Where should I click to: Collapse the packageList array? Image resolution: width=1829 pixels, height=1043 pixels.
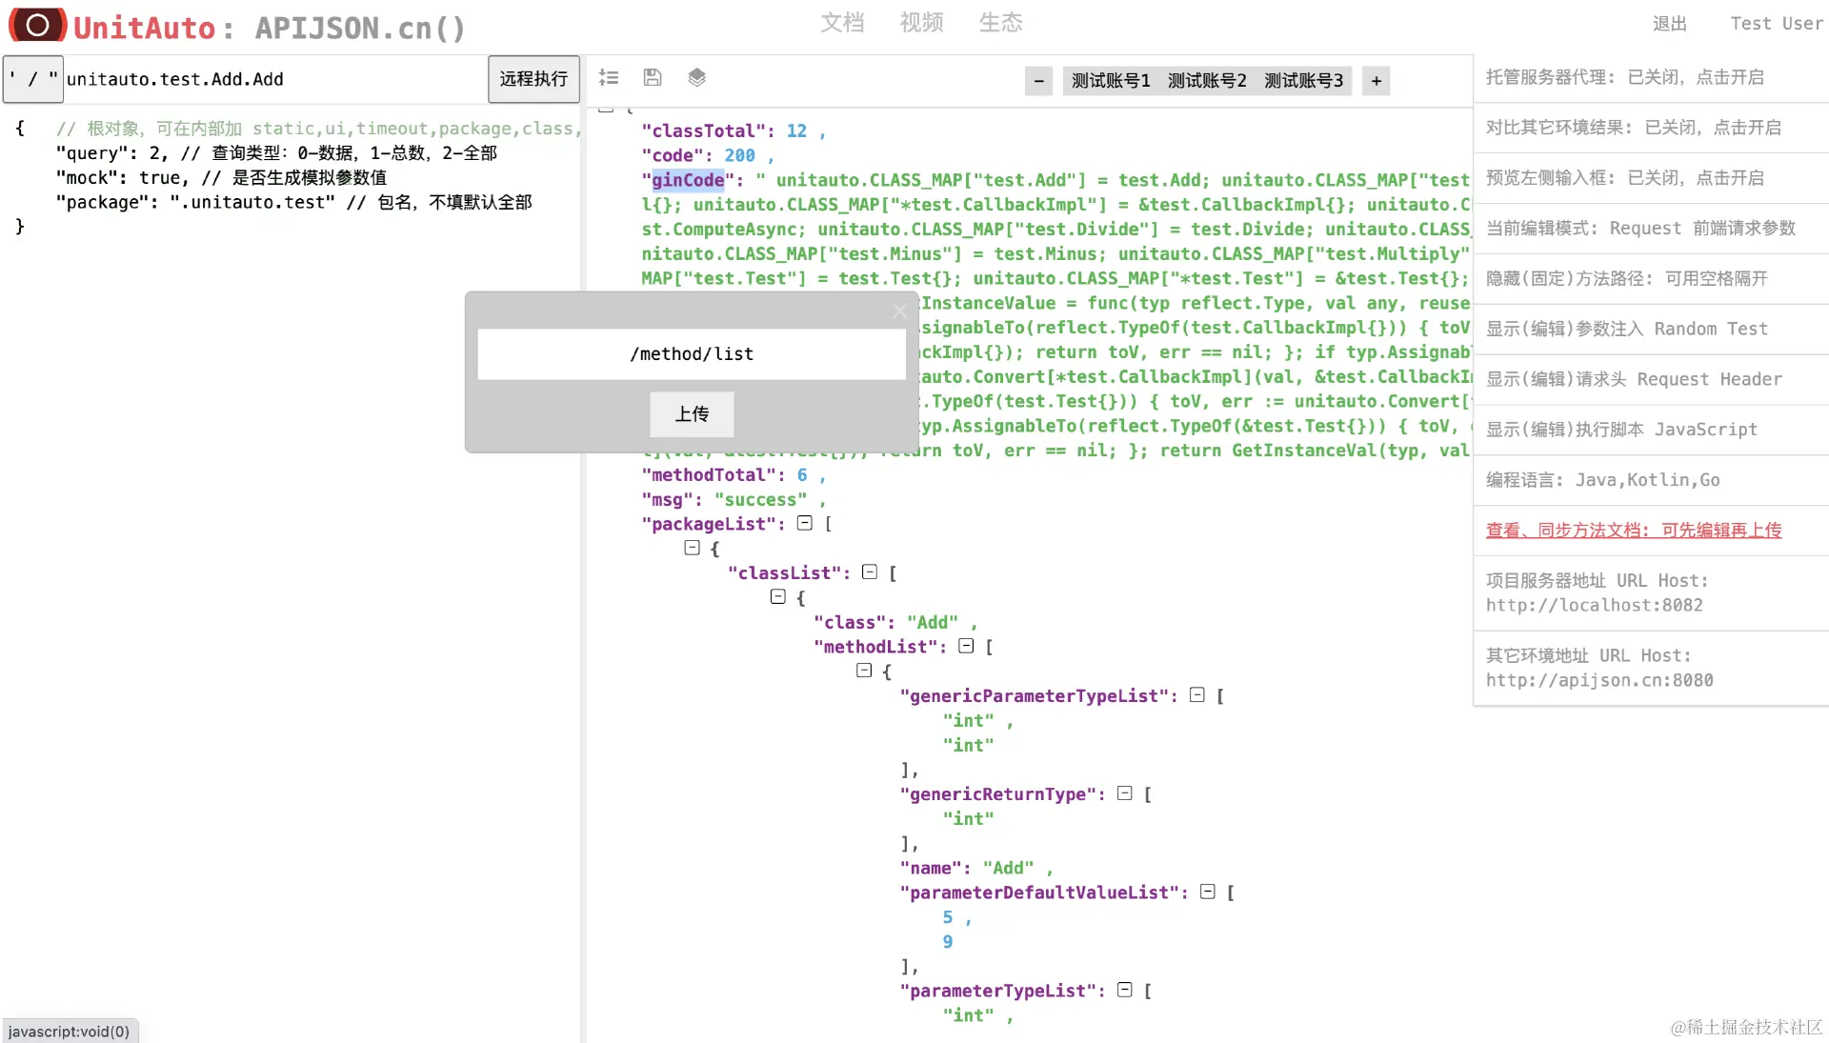[805, 523]
